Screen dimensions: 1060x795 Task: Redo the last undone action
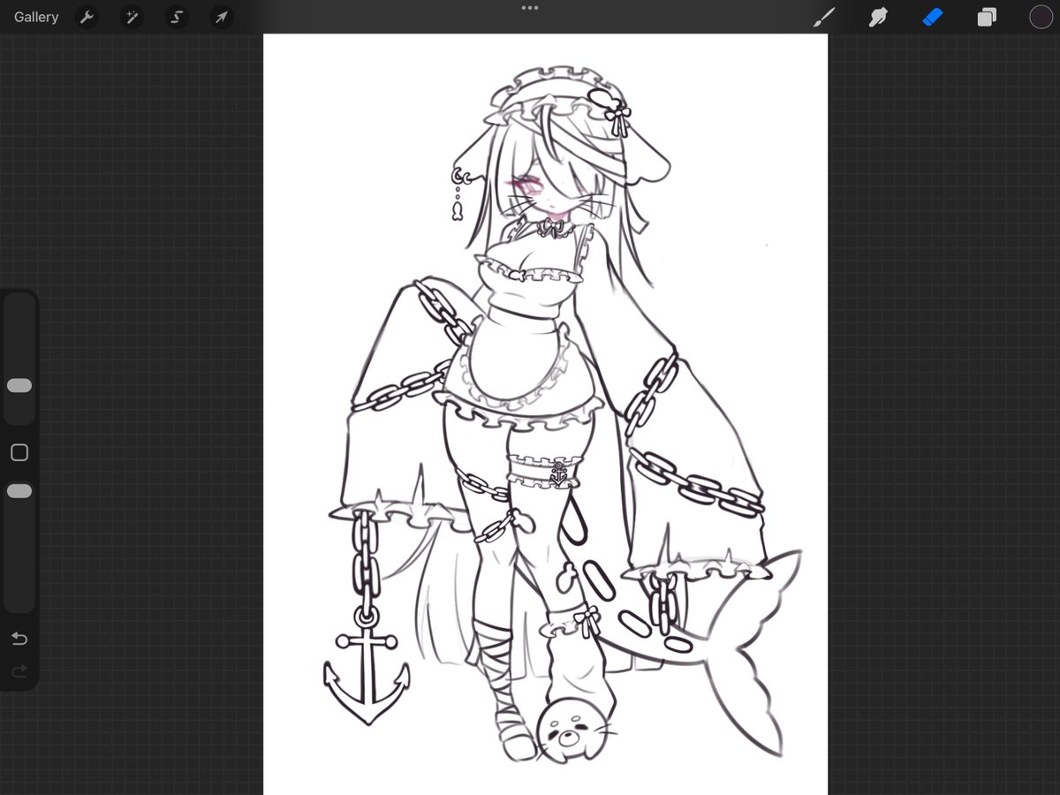coord(19,673)
